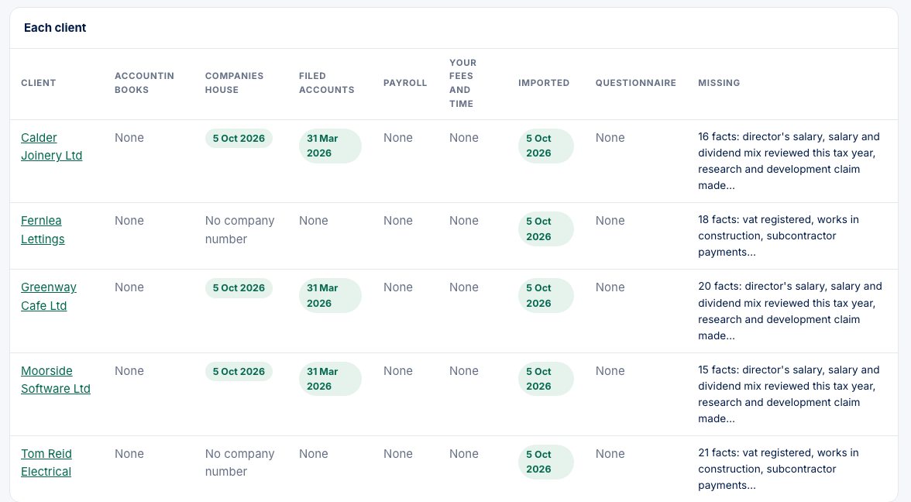
Task: Click the Filed Accounts column header
Action: (327, 82)
